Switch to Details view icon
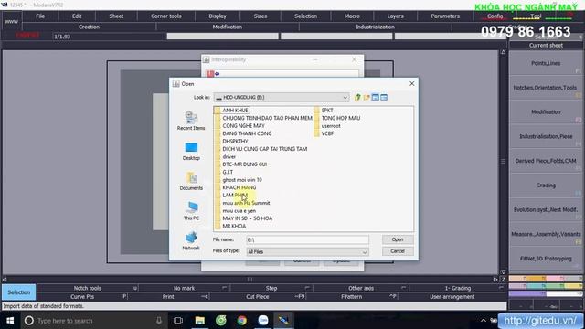The width and height of the screenshot is (585, 329). pyautogui.click(x=384, y=98)
